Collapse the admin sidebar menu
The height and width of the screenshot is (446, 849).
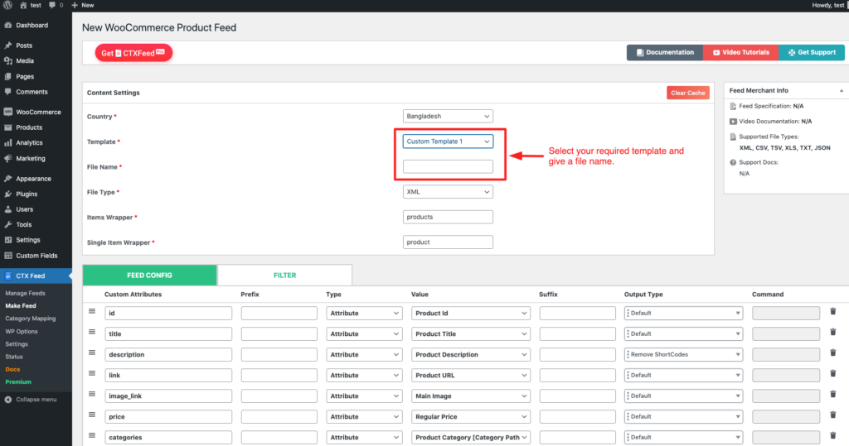31,400
